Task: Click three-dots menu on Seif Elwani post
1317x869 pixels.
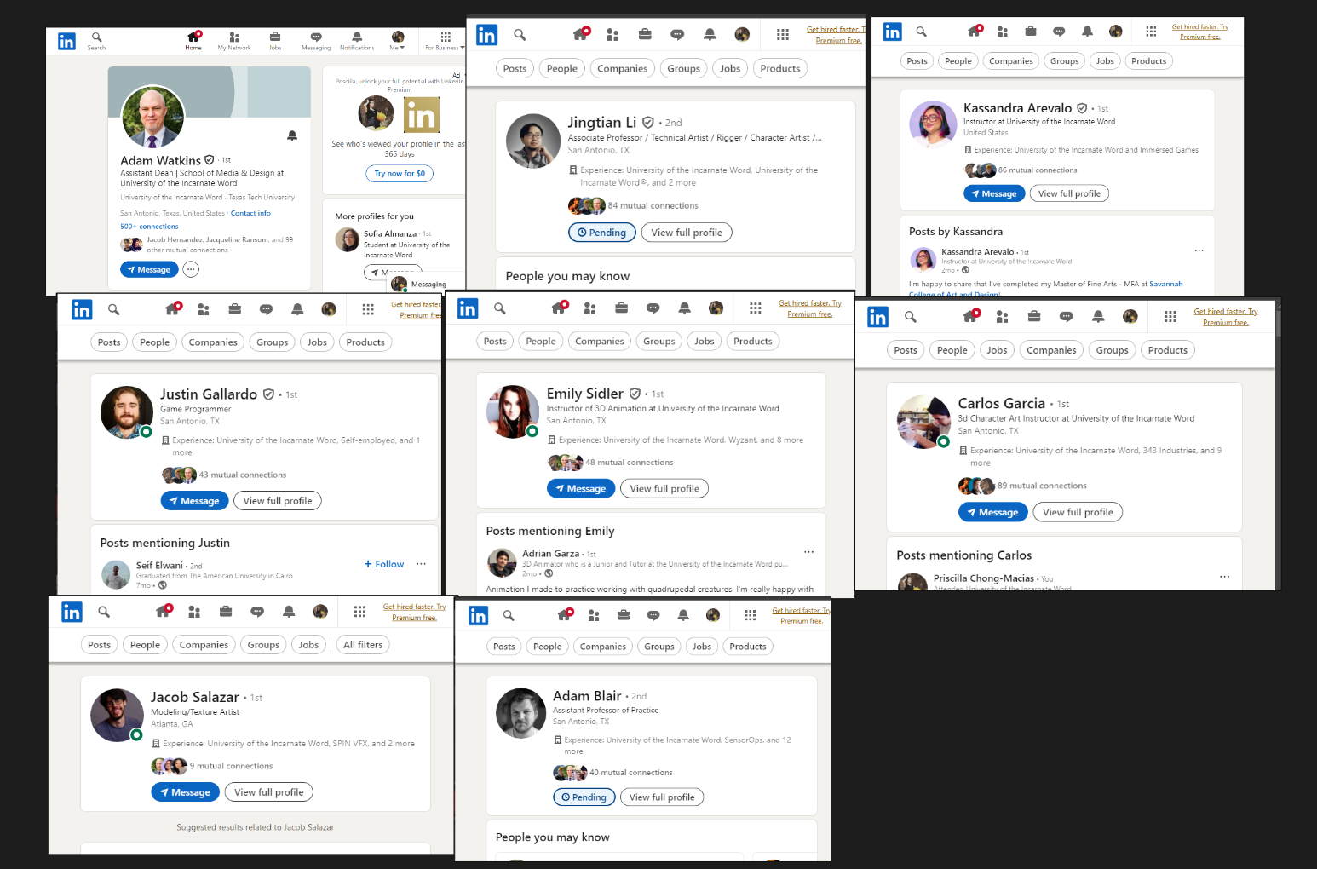Action: click(421, 564)
